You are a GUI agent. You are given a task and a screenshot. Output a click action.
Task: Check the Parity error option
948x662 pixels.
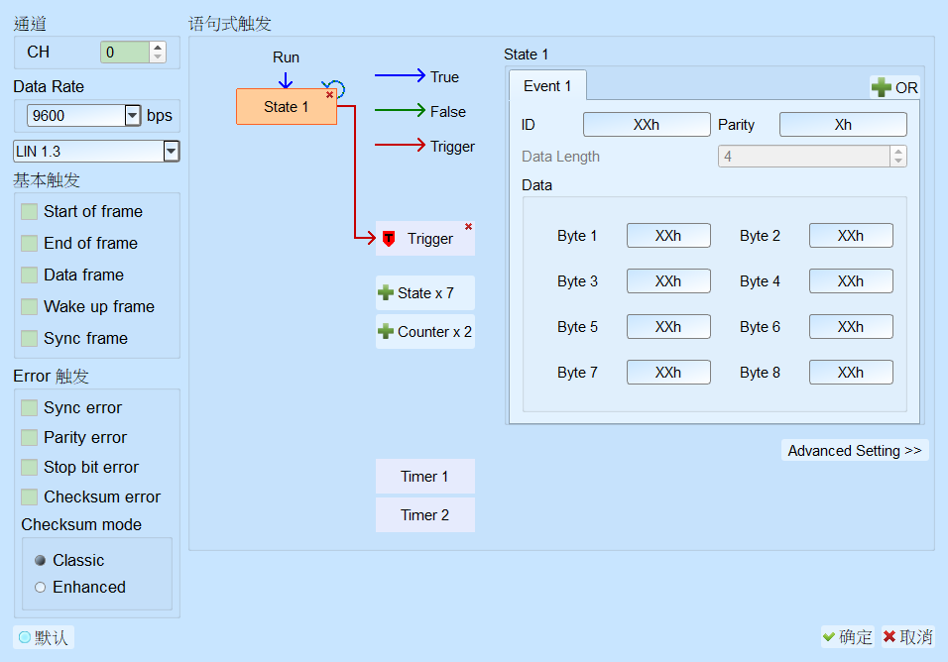click(29, 437)
